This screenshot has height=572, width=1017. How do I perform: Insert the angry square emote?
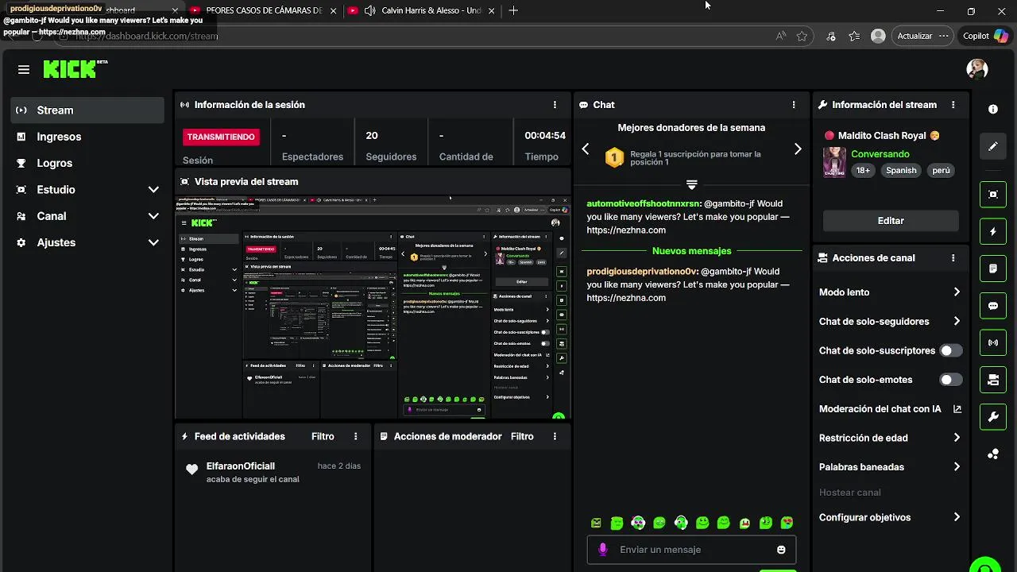click(x=596, y=523)
